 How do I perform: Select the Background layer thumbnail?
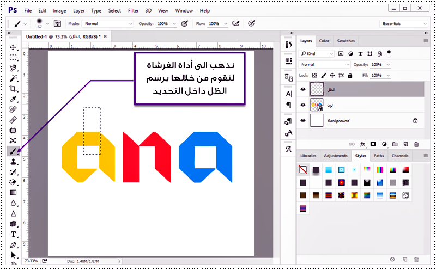pyautogui.click(x=317, y=120)
